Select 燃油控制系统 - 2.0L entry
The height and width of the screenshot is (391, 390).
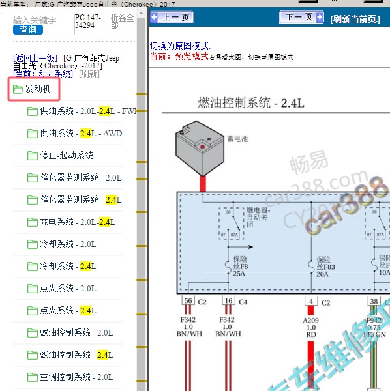click(x=76, y=333)
